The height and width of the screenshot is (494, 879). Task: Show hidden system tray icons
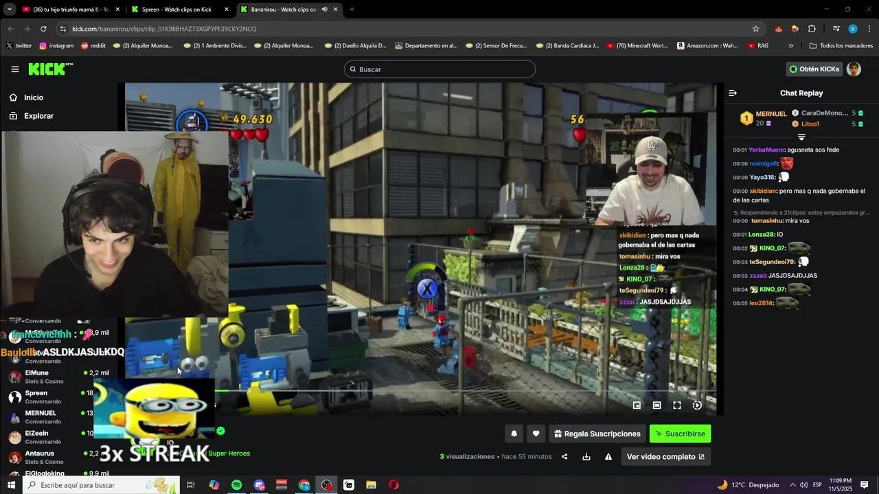792,485
